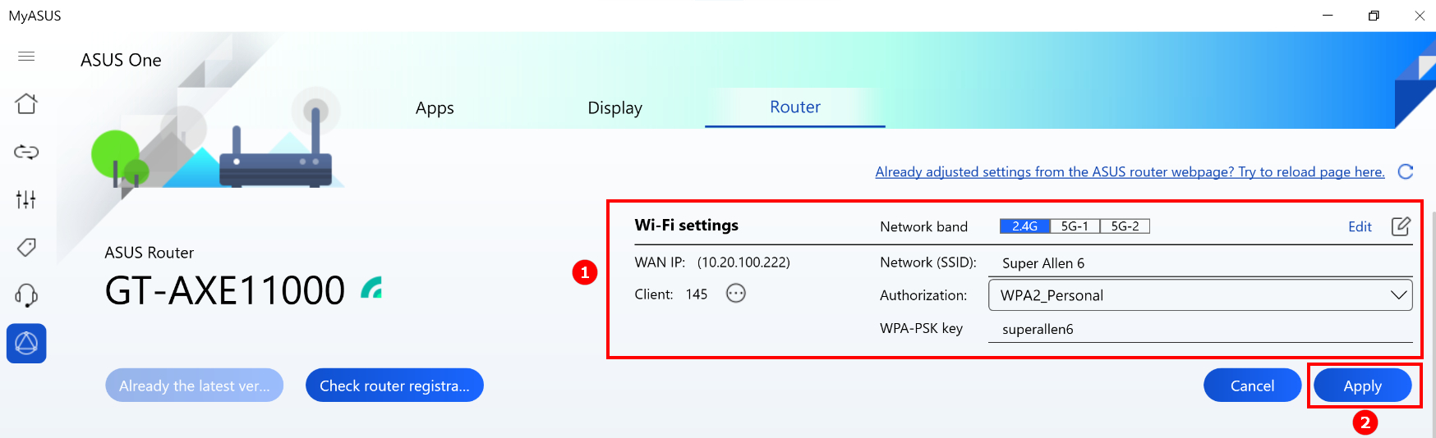The width and height of the screenshot is (1436, 438).
Task: Click the reload page refresh icon
Action: tap(1406, 171)
